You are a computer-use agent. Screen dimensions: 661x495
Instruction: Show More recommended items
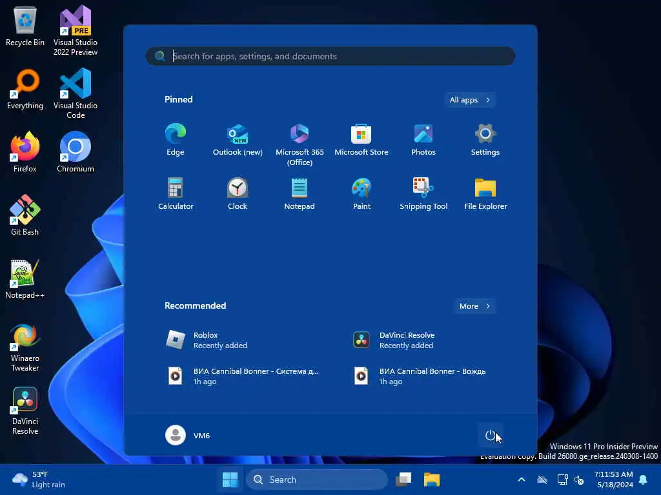(474, 306)
